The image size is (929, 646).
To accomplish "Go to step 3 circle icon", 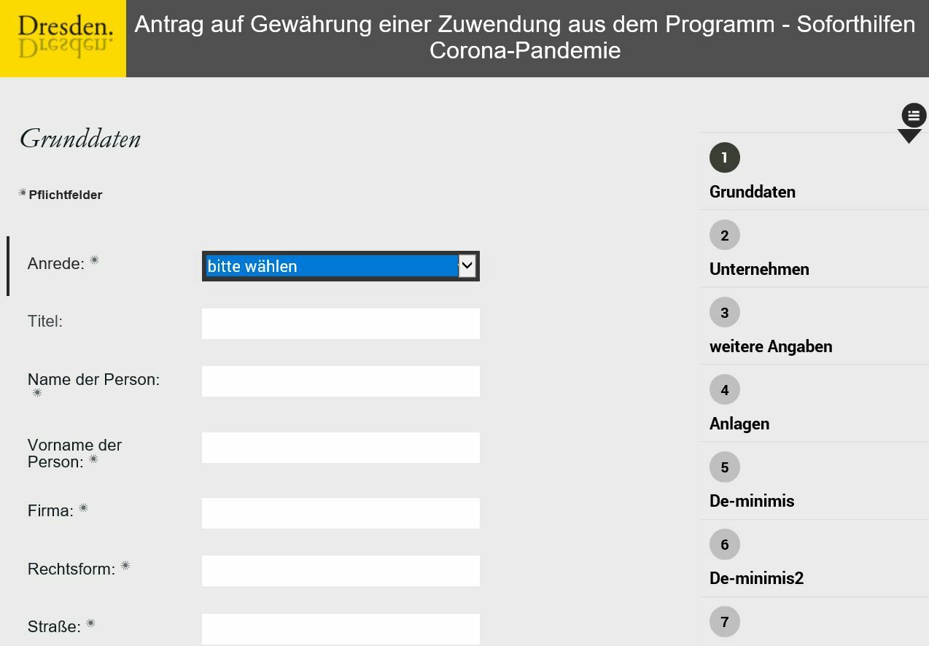I will point(724,312).
